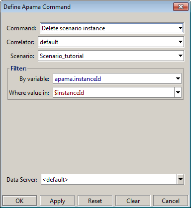Click the Define Apama Command title
The image size is (191, 208).
tap(37, 7)
